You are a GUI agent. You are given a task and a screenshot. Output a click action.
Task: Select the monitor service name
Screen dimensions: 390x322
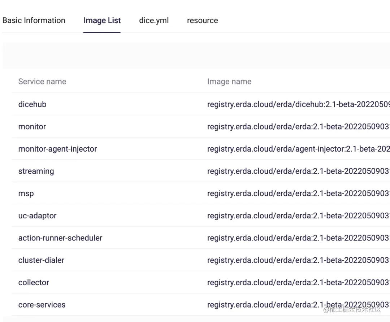(x=32, y=127)
